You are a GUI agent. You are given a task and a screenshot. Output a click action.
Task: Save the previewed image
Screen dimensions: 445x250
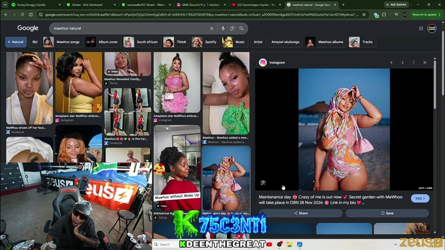point(387,213)
